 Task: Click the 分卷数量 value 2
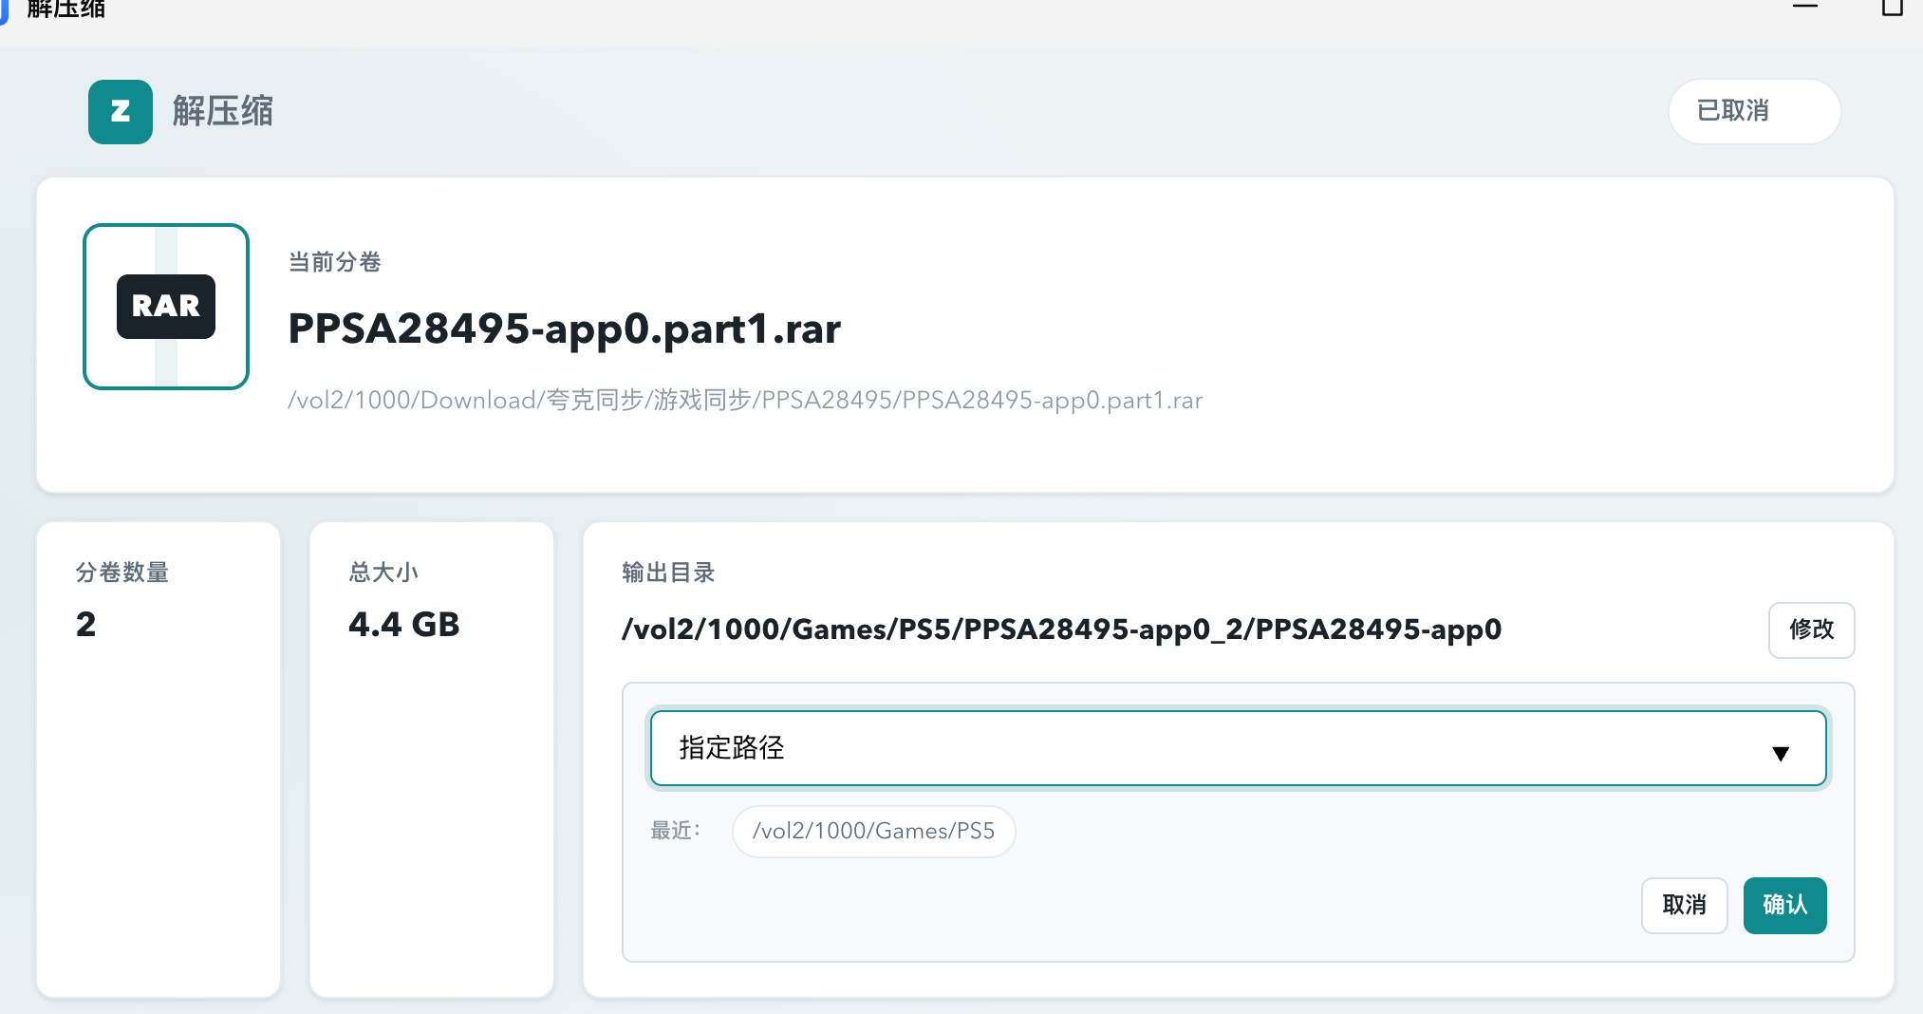[x=85, y=625]
